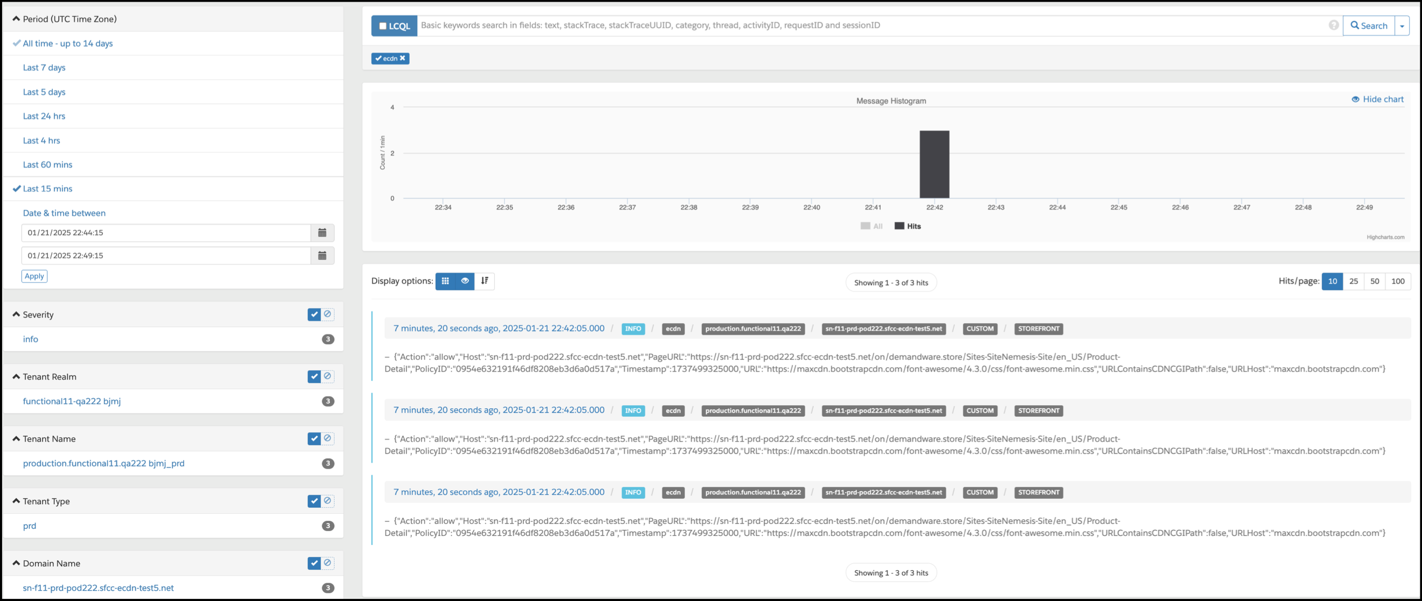
Task: Open the Search button dropdown arrow
Action: point(1402,26)
